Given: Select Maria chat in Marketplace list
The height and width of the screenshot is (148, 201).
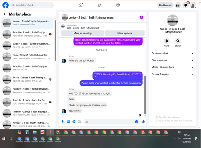Looking at the screenshot, I should [27, 79].
